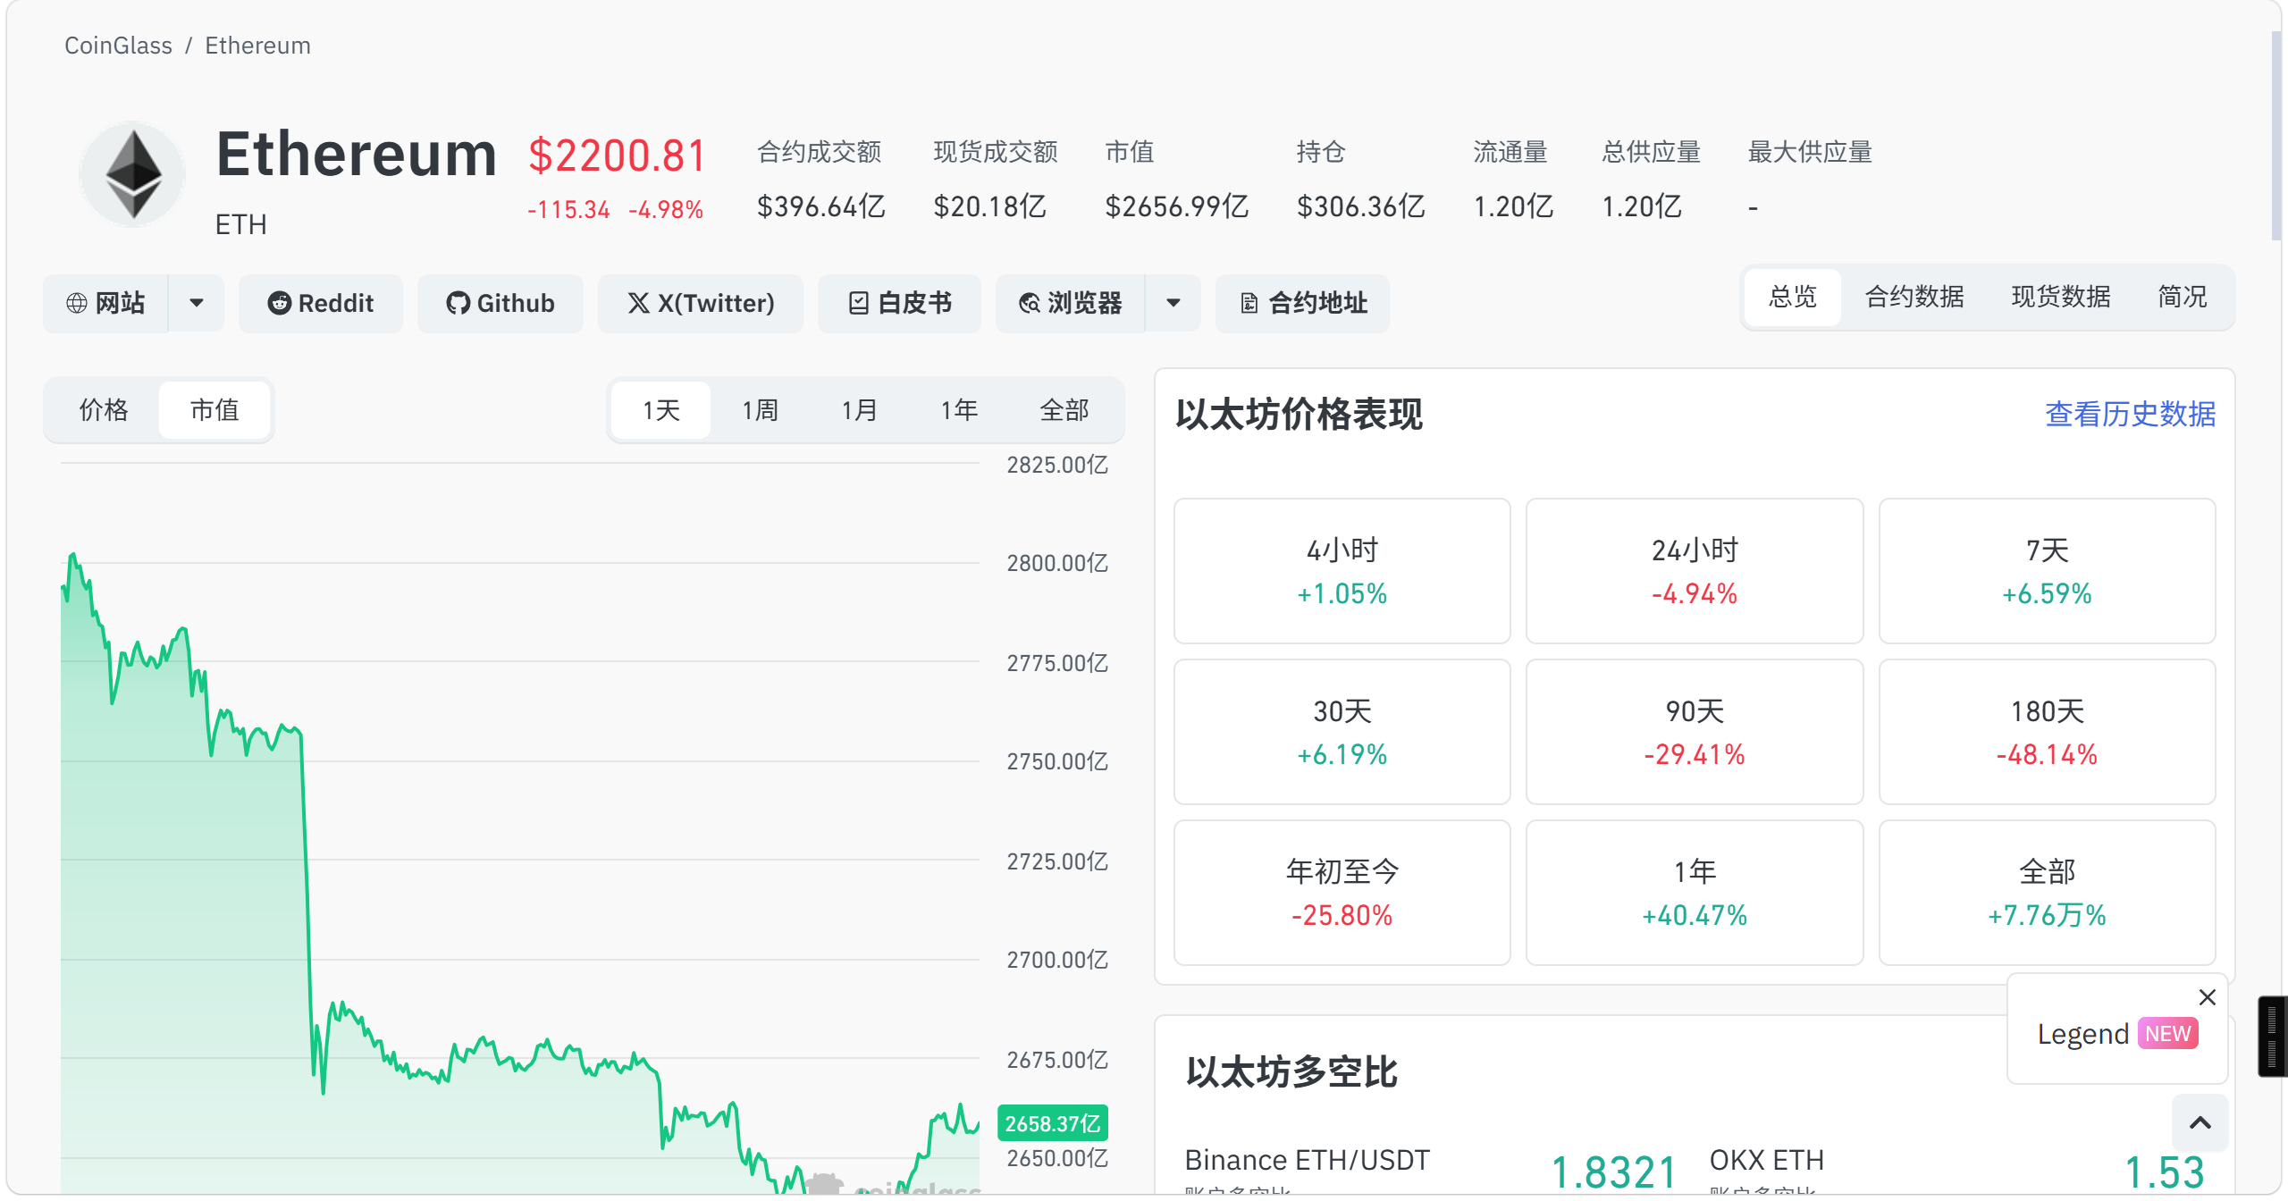The width and height of the screenshot is (2288, 1201).
Task: Open the 浏览器 explorer button
Action: coord(1070,303)
